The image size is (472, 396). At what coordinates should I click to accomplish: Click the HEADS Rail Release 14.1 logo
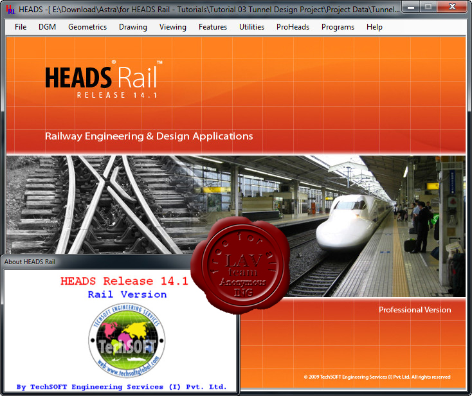click(104, 79)
